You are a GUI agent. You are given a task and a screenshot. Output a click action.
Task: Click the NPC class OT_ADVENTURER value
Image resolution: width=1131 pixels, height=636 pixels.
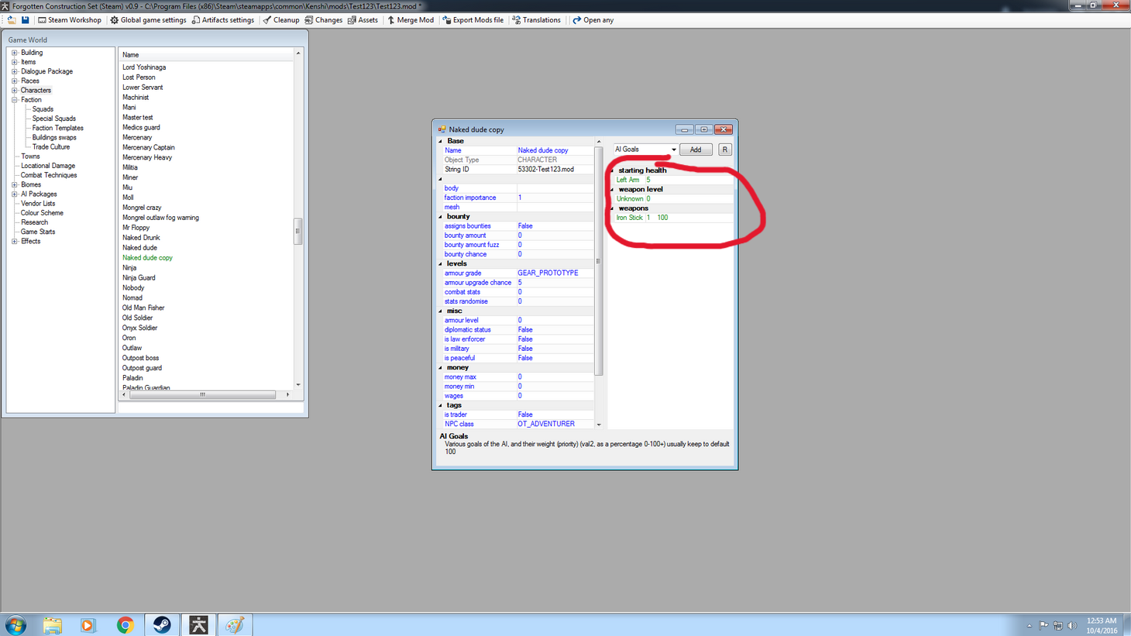pos(555,425)
